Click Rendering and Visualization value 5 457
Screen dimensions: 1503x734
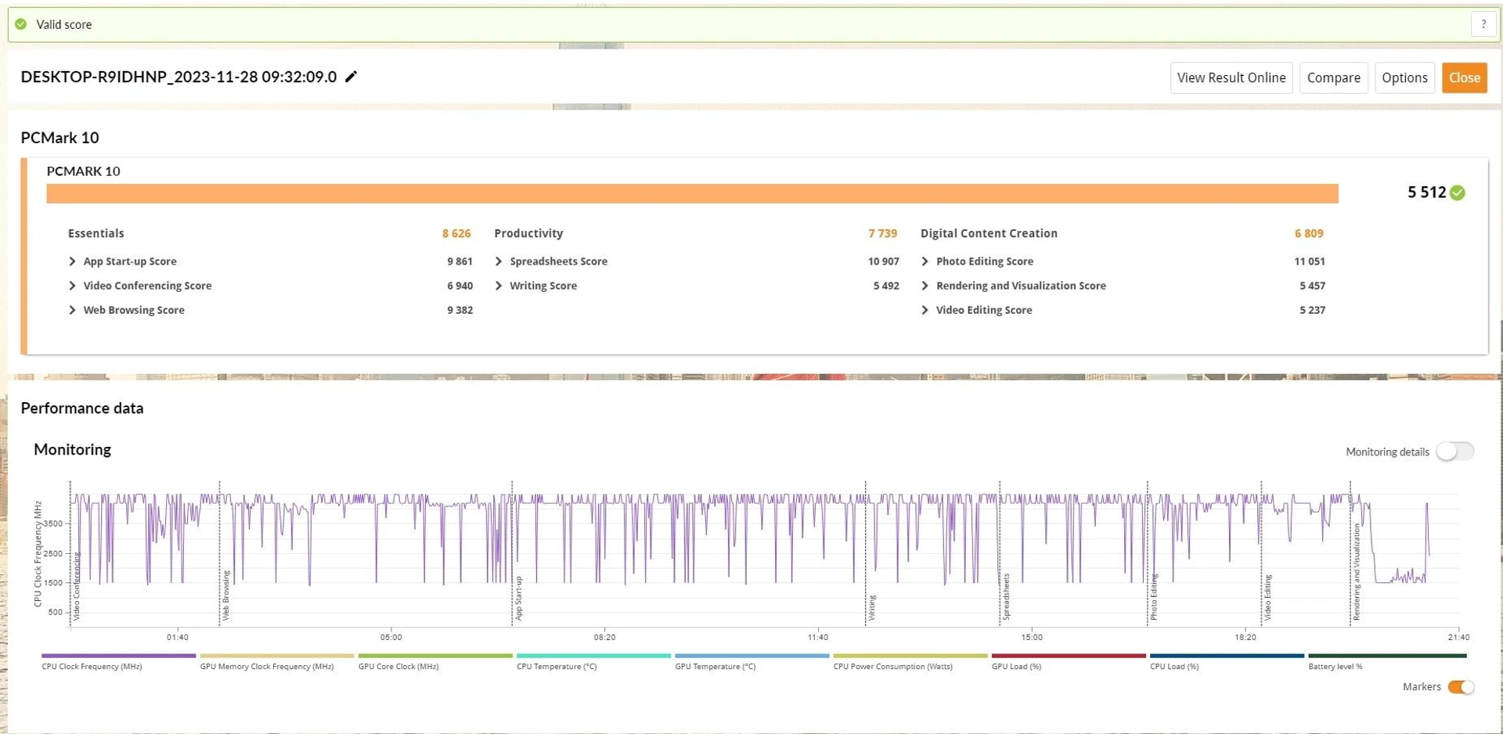click(x=1312, y=286)
